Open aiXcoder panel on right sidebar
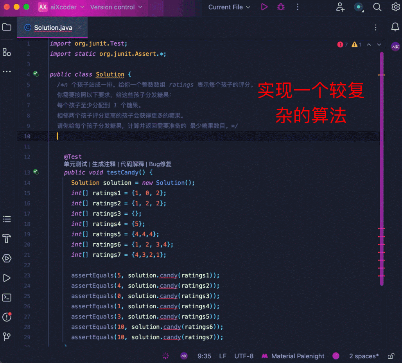 point(395,47)
